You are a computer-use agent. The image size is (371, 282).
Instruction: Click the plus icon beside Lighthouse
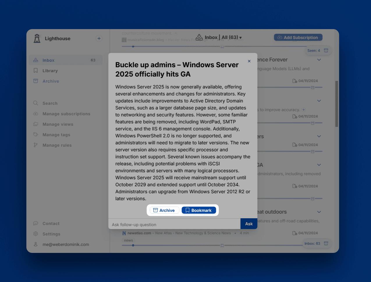click(x=99, y=38)
